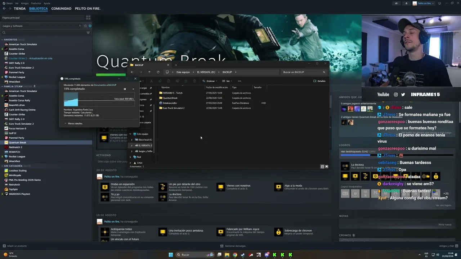Open the Steam announcements megaphone icon
The image size is (461, 259).
point(397,3)
